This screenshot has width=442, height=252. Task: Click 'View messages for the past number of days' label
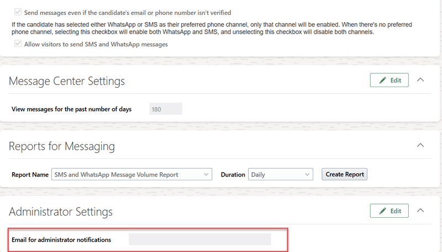72,109
